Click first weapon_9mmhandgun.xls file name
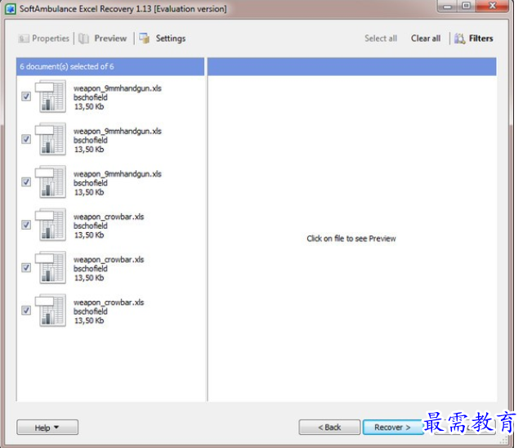Screen dimensions: 523x448 118,88
